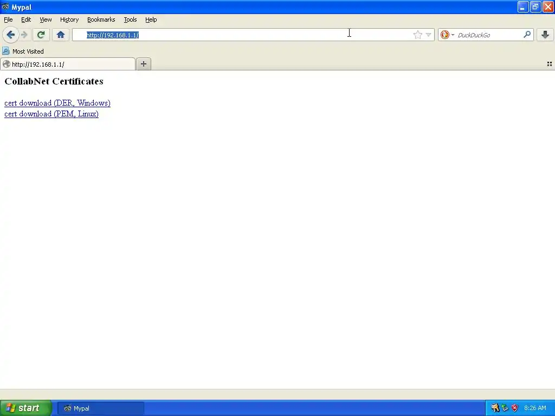
Task: Click the Mypal raccoon title bar icon
Action: (5, 6)
